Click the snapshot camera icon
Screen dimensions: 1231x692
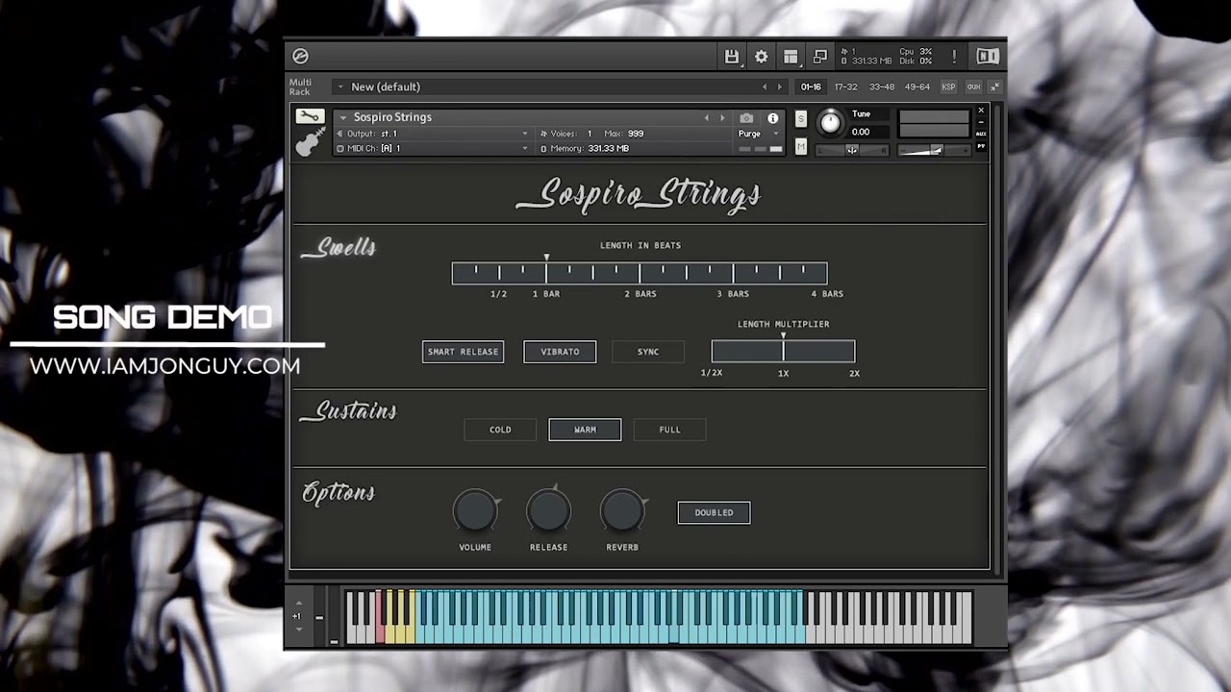click(746, 118)
